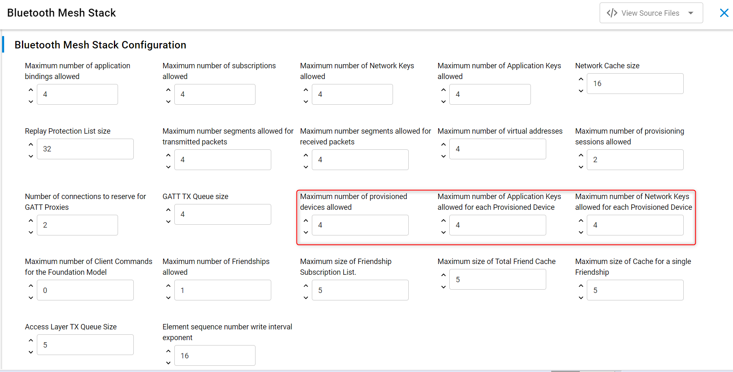Click transmitted packets segments input field
Viewport: 733px width, 372px height.
[x=223, y=160]
